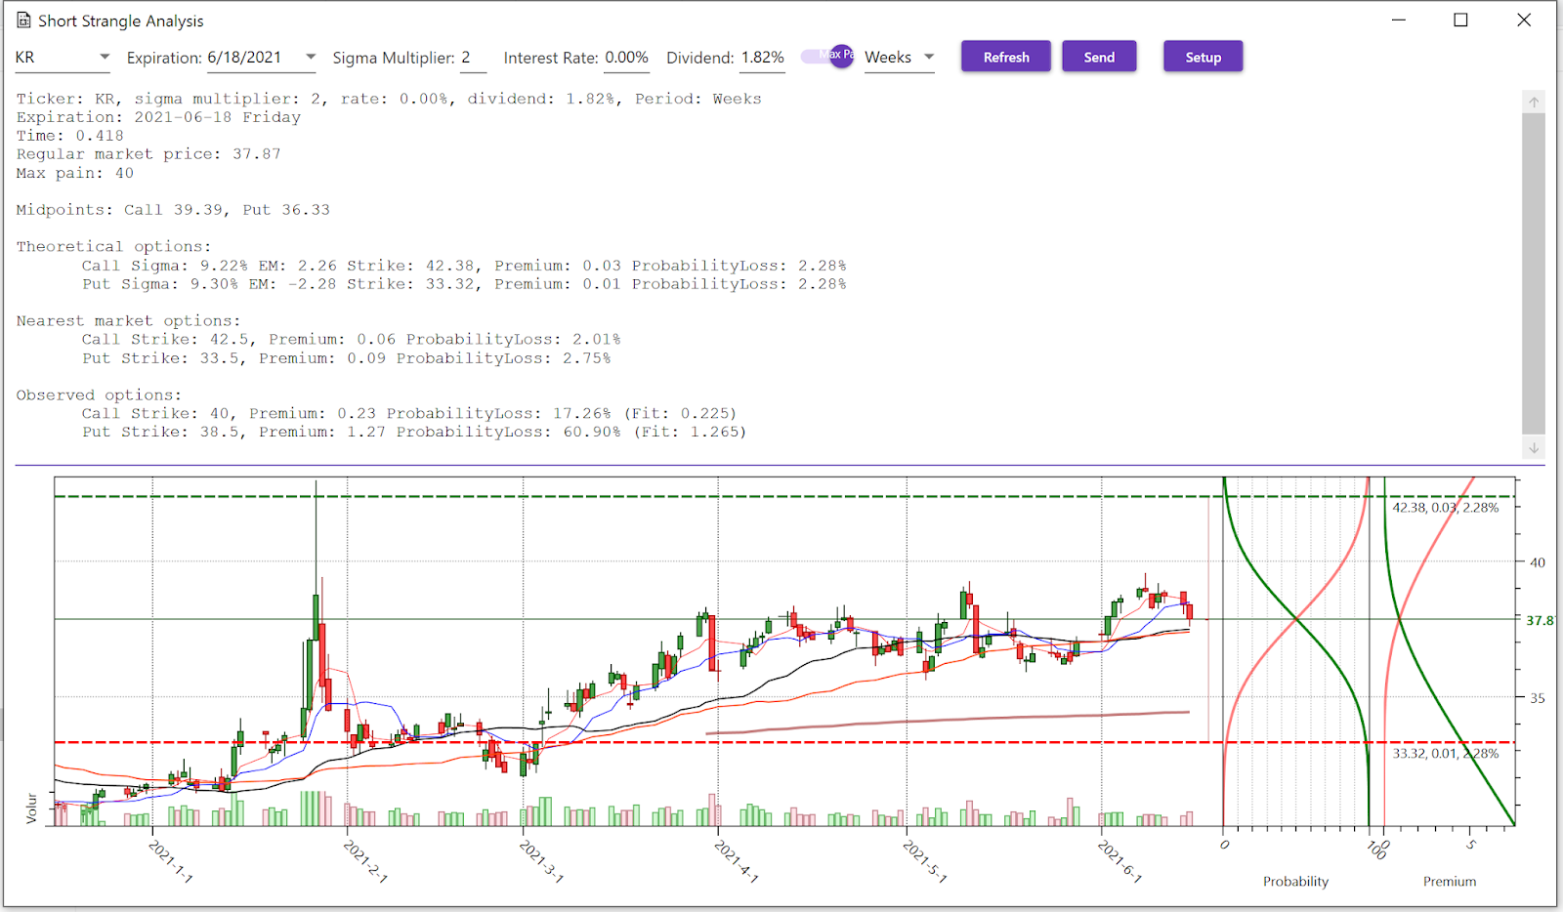
Task: Expand the Expiration date dropdown arrow
Action: click(311, 58)
